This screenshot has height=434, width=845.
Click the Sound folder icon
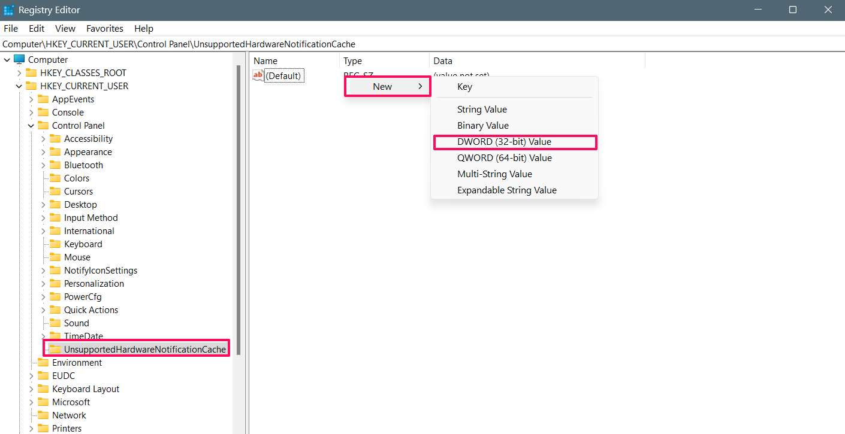55,323
